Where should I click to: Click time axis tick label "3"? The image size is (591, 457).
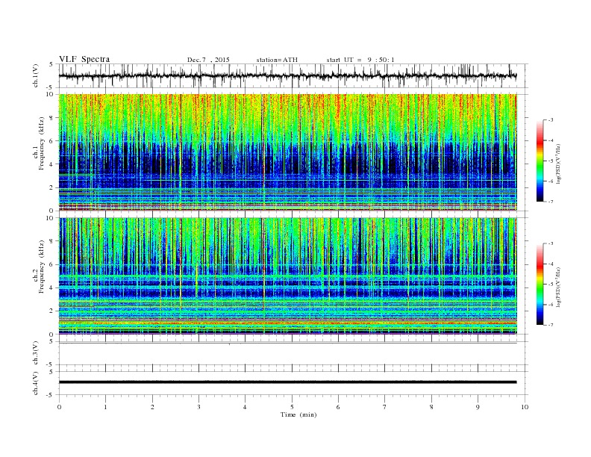pyautogui.click(x=198, y=407)
